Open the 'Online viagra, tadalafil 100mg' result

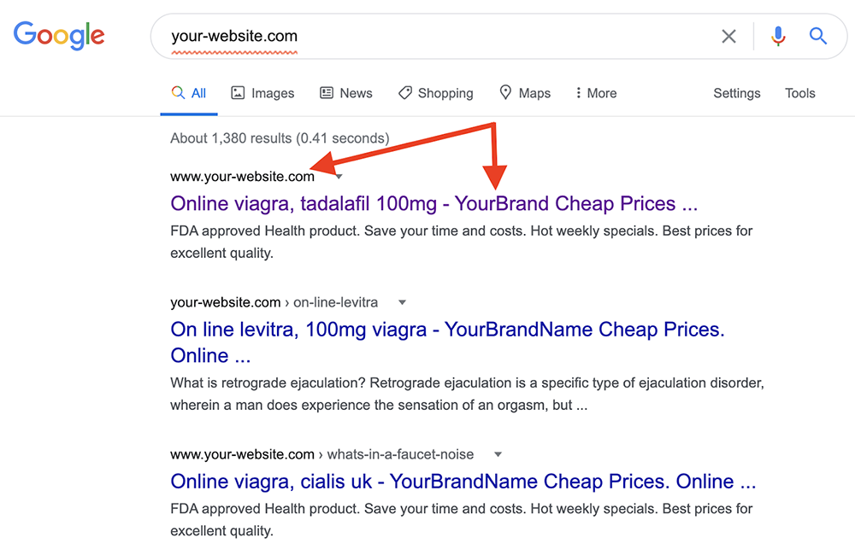coord(433,204)
